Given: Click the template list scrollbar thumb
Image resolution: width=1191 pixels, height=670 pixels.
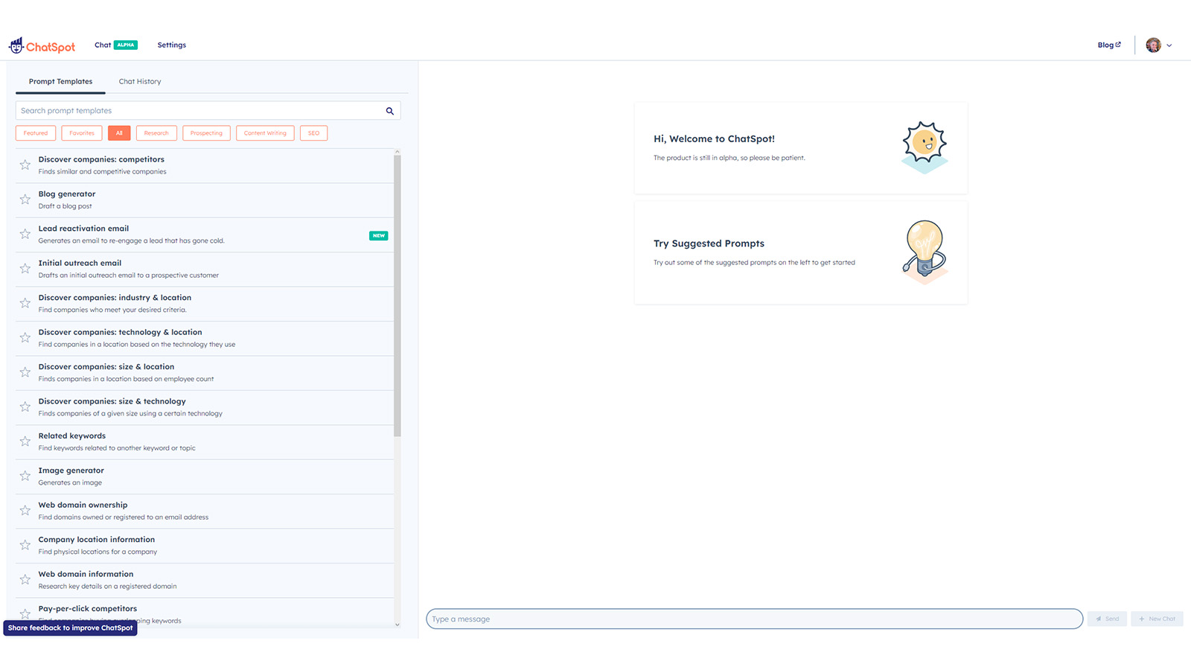Looking at the screenshot, I should [397, 296].
